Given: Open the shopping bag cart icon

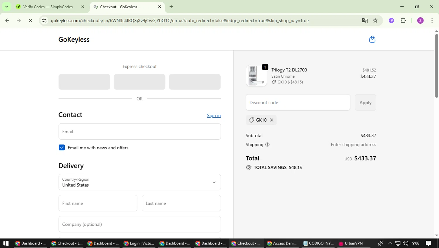Looking at the screenshot, I should point(372,39).
